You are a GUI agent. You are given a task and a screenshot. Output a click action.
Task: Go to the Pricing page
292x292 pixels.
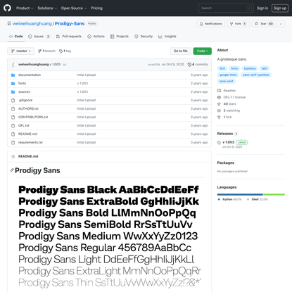[96, 8]
